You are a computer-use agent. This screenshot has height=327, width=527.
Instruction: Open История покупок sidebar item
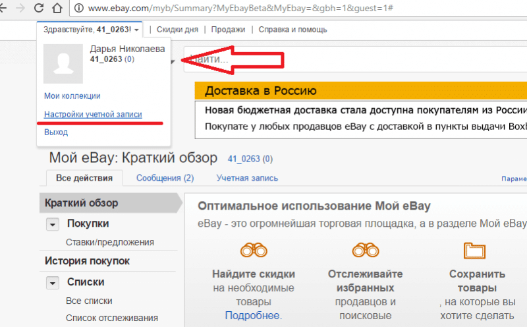(88, 261)
